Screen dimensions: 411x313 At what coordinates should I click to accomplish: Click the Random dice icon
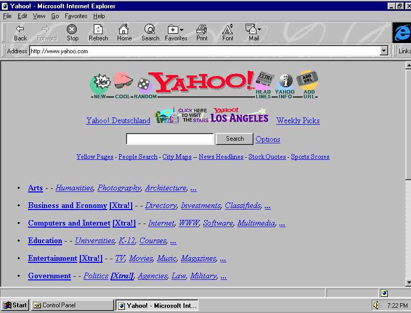[x=145, y=87]
